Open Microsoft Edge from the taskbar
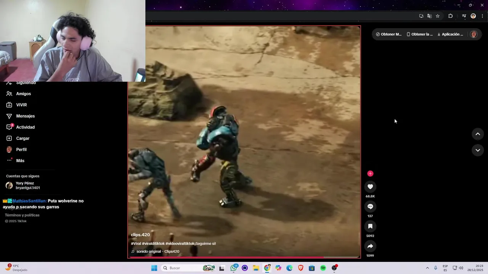This screenshot has width=488, height=274. click(x=289, y=268)
